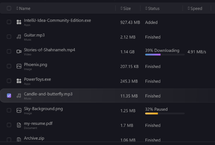Click the Stories-of-Shahnameh.mp4 download progress bar
This screenshot has height=145, width=215.
(x=165, y=55)
